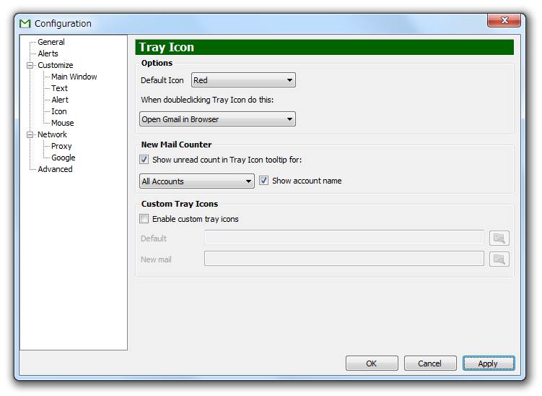Select the Customize tree item

[56, 65]
